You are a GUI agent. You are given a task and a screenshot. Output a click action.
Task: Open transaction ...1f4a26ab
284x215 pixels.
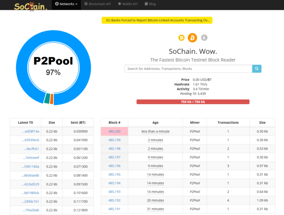31,210
